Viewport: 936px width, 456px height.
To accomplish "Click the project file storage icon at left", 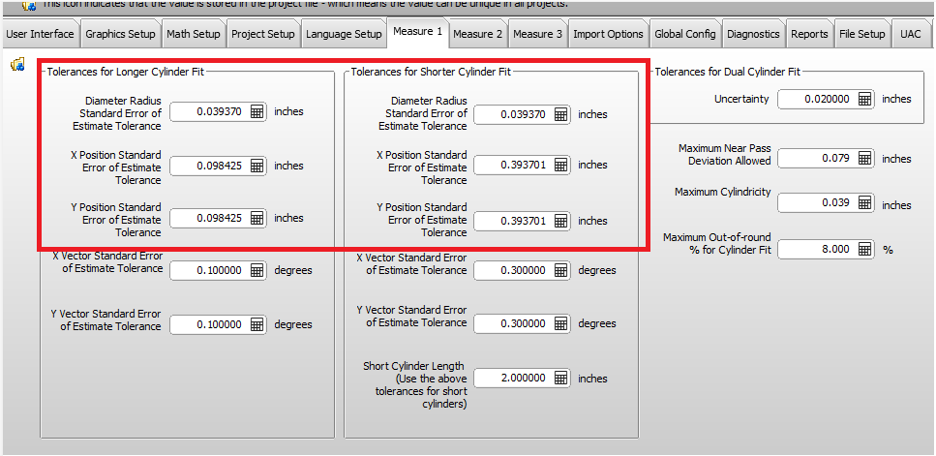I will [x=17, y=65].
